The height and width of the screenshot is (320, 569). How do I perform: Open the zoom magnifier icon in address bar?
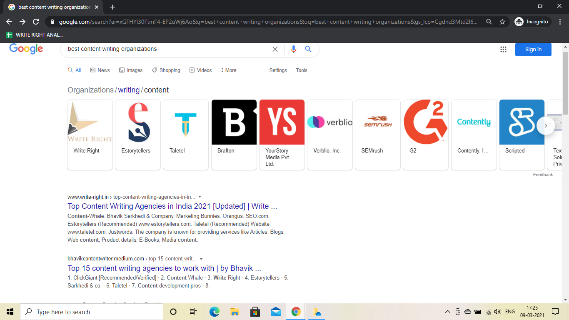[x=489, y=22]
